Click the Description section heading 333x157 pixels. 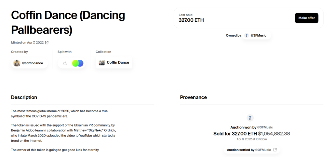[24, 97]
